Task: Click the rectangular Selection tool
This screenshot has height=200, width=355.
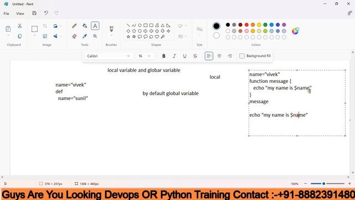Action: point(34,29)
